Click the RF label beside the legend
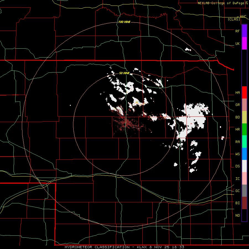 [237, 31]
